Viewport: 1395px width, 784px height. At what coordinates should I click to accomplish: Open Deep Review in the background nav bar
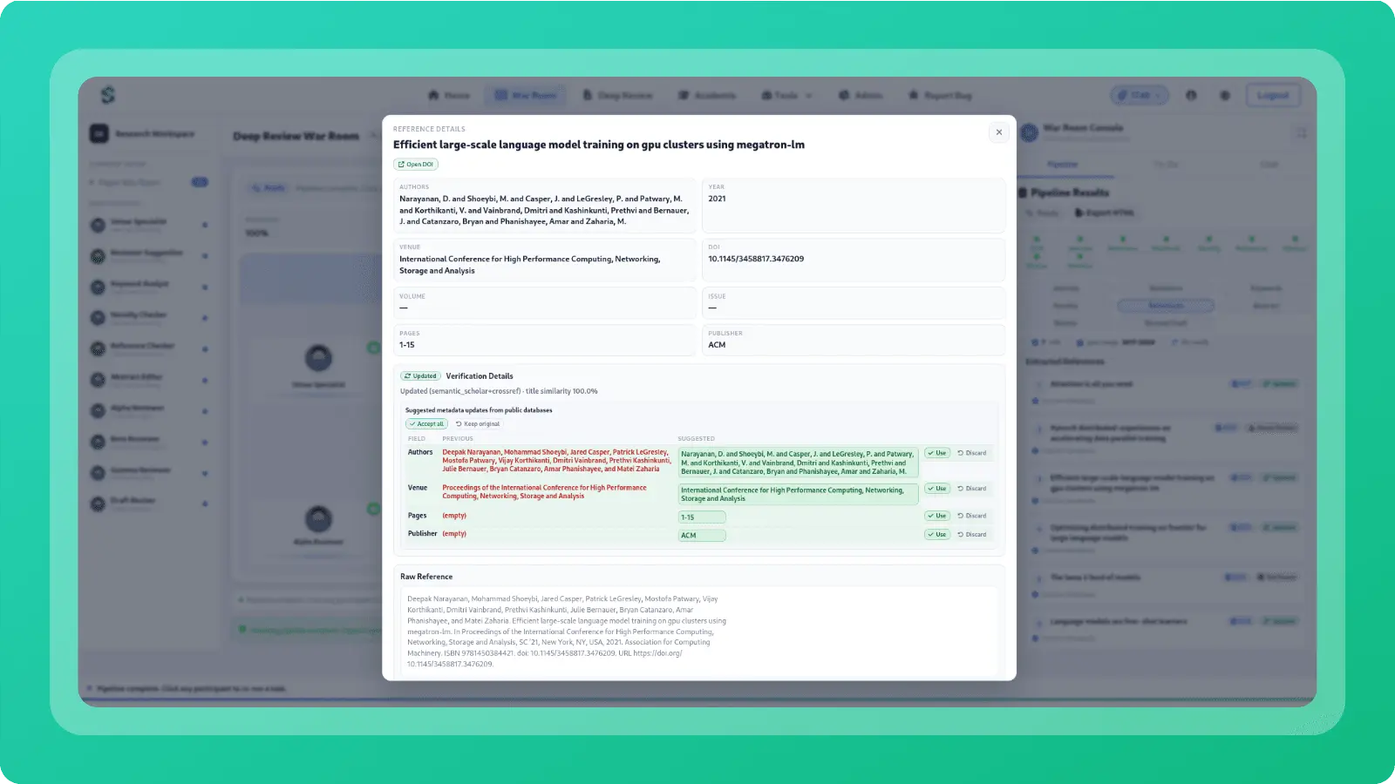pos(617,95)
